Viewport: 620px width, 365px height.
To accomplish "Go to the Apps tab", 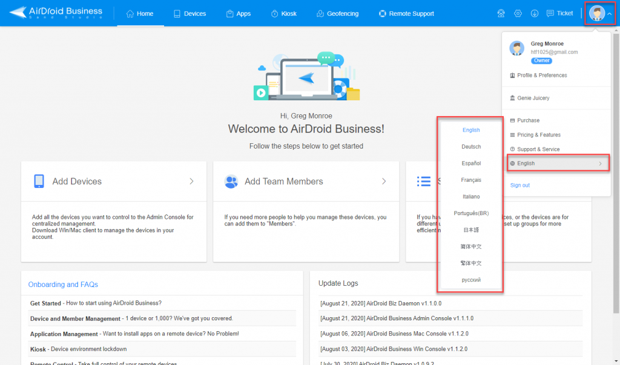I will coord(239,13).
